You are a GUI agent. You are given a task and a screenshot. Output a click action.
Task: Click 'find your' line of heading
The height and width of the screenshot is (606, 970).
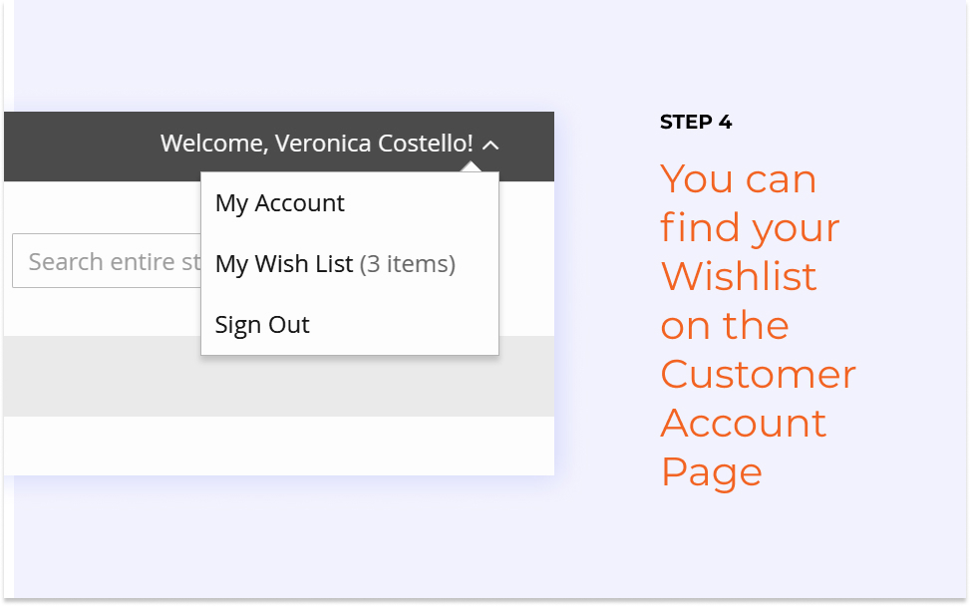751,228
